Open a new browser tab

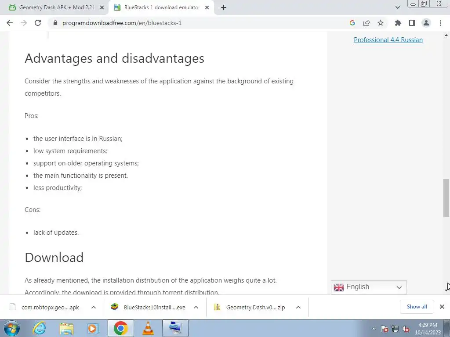(x=224, y=8)
